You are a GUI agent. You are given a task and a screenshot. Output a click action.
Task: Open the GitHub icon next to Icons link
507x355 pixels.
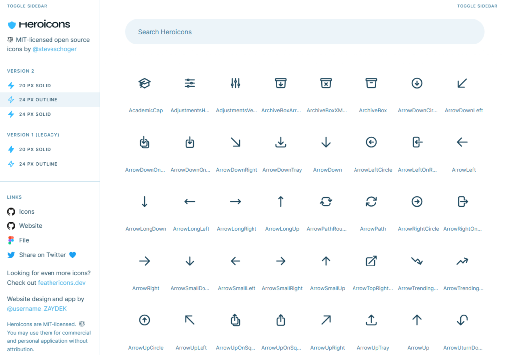[11, 211]
